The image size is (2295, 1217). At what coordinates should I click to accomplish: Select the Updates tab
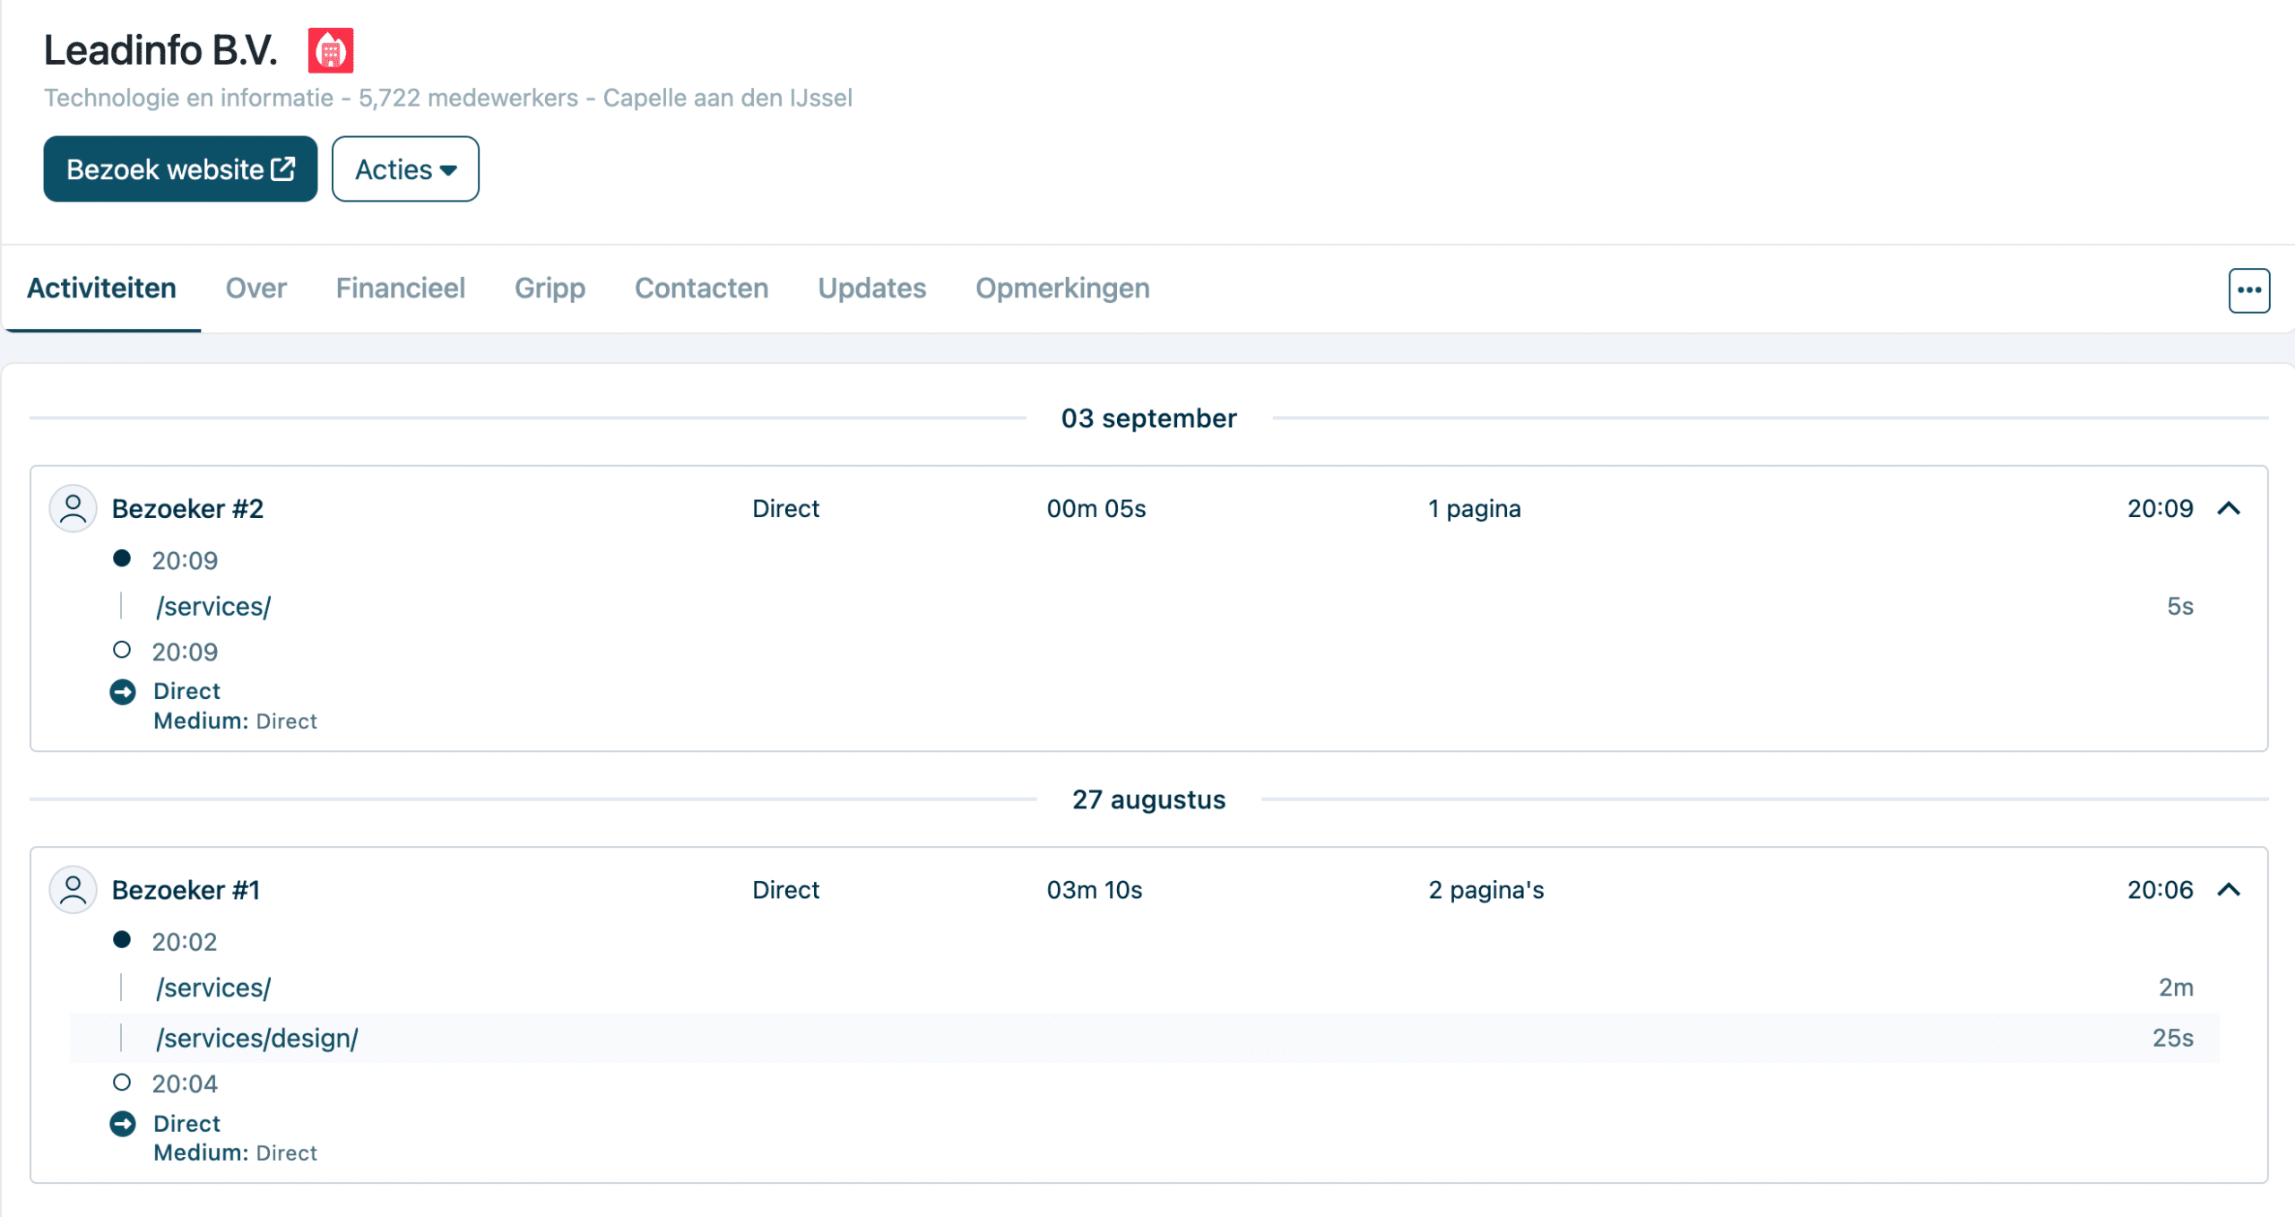(x=871, y=289)
